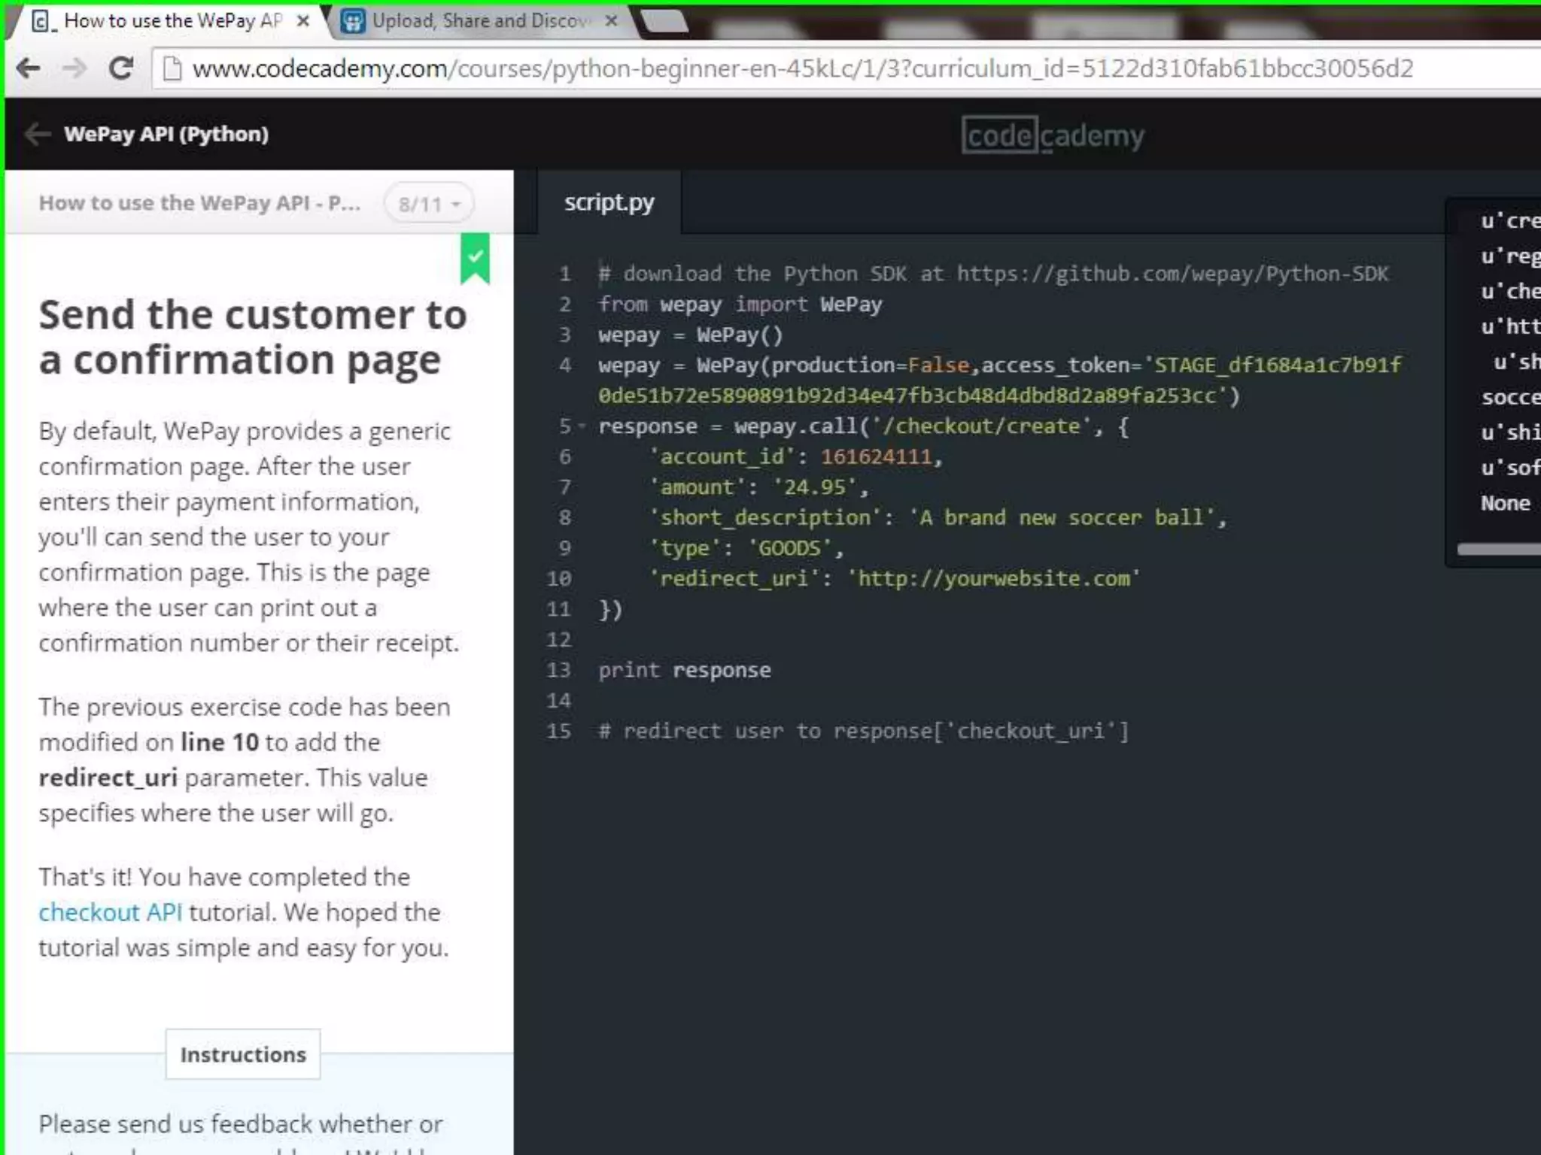Select the script.py editor tab
This screenshot has height=1155, width=1541.
[609, 202]
